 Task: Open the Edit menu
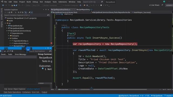pyautogui.click(x=10, y=2)
